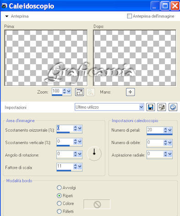Select the Avvolgi radio button

click(x=59, y=188)
